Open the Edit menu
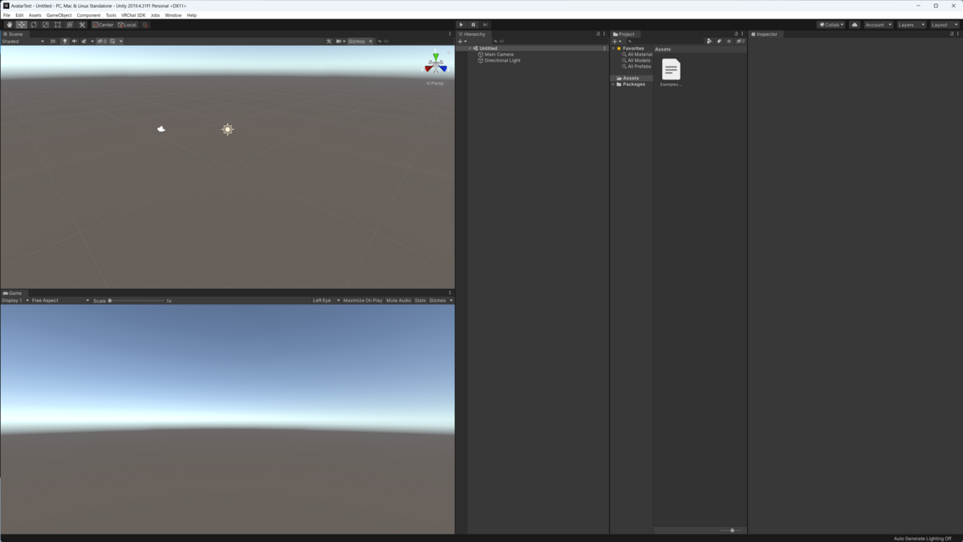Viewport: 963px width, 542px height. (19, 15)
